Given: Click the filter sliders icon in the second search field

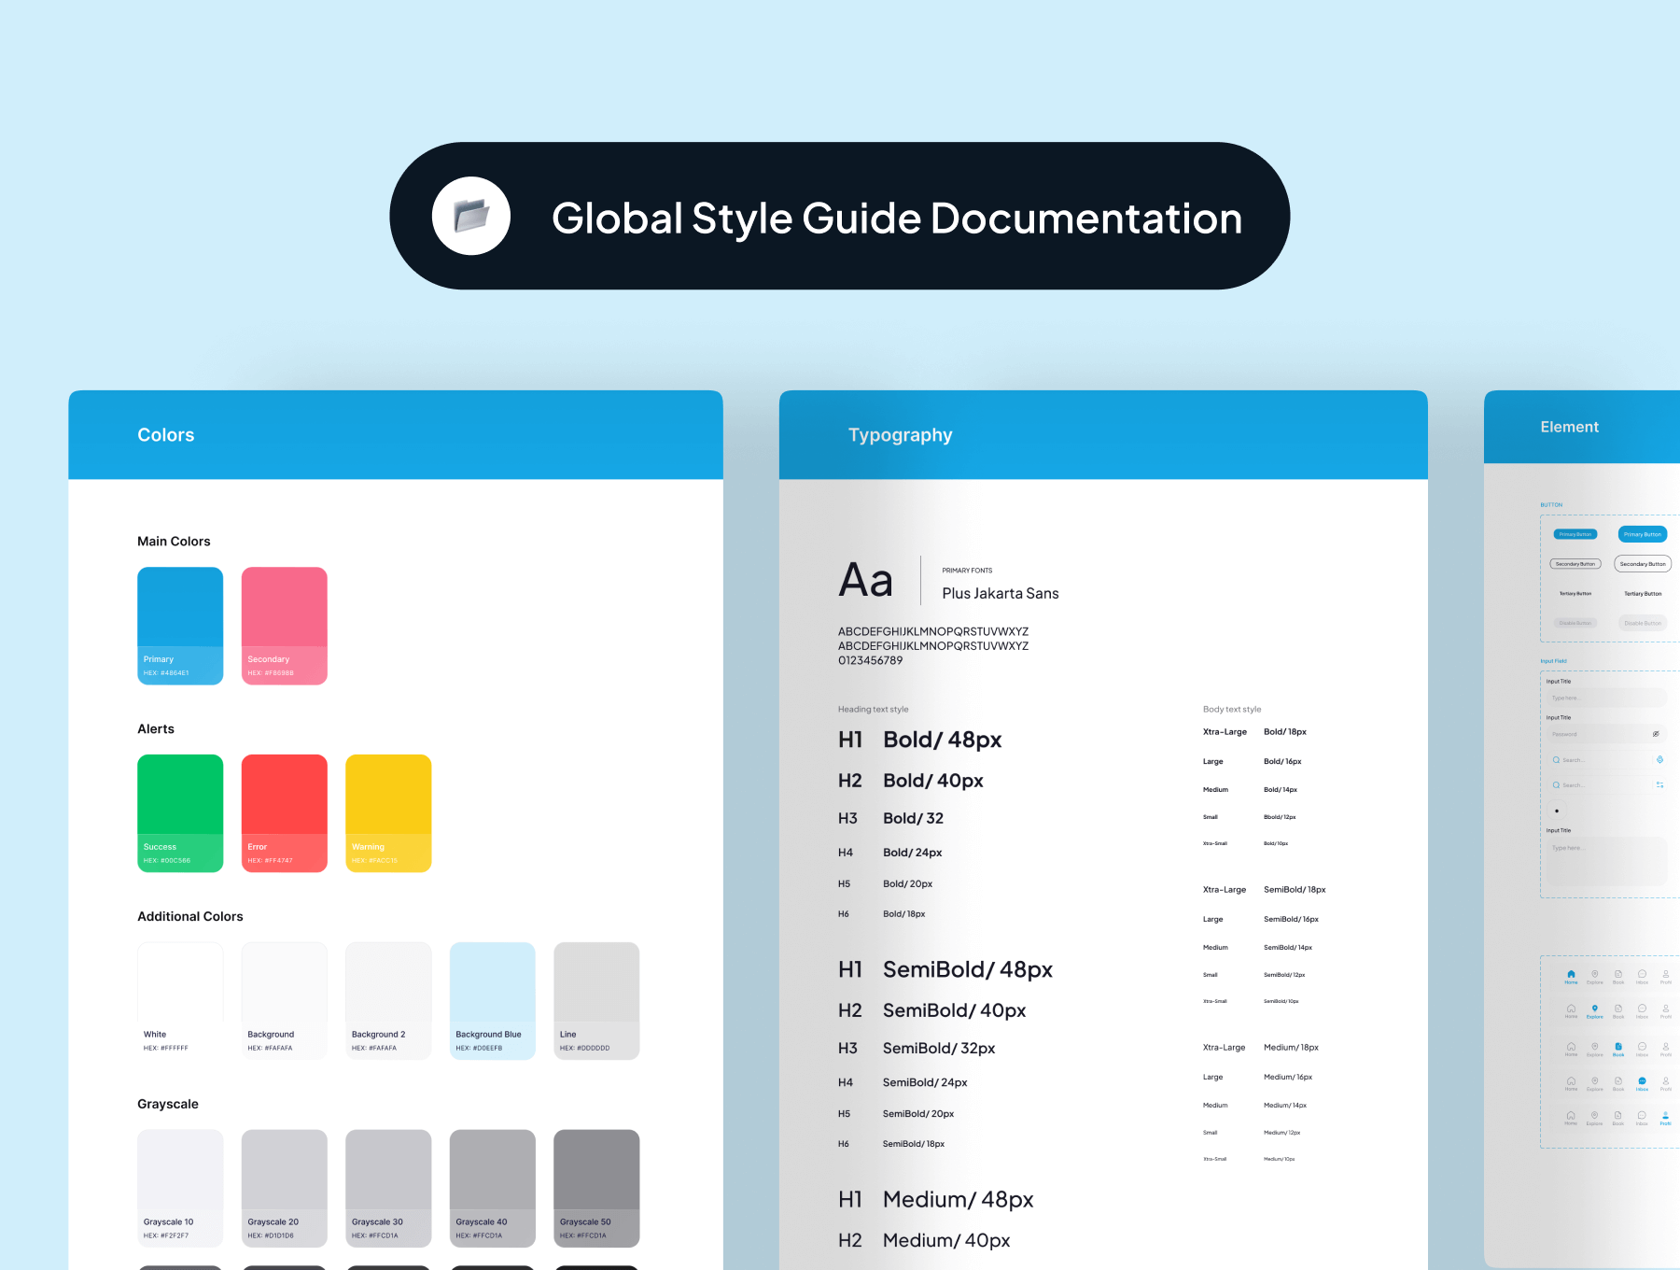Looking at the screenshot, I should tap(1659, 785).
